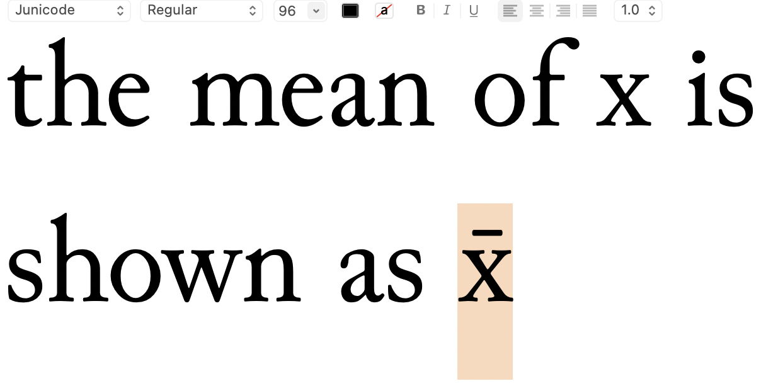Apply bold formatting with the B icon
778x386 pixels.
click(421, 10)
